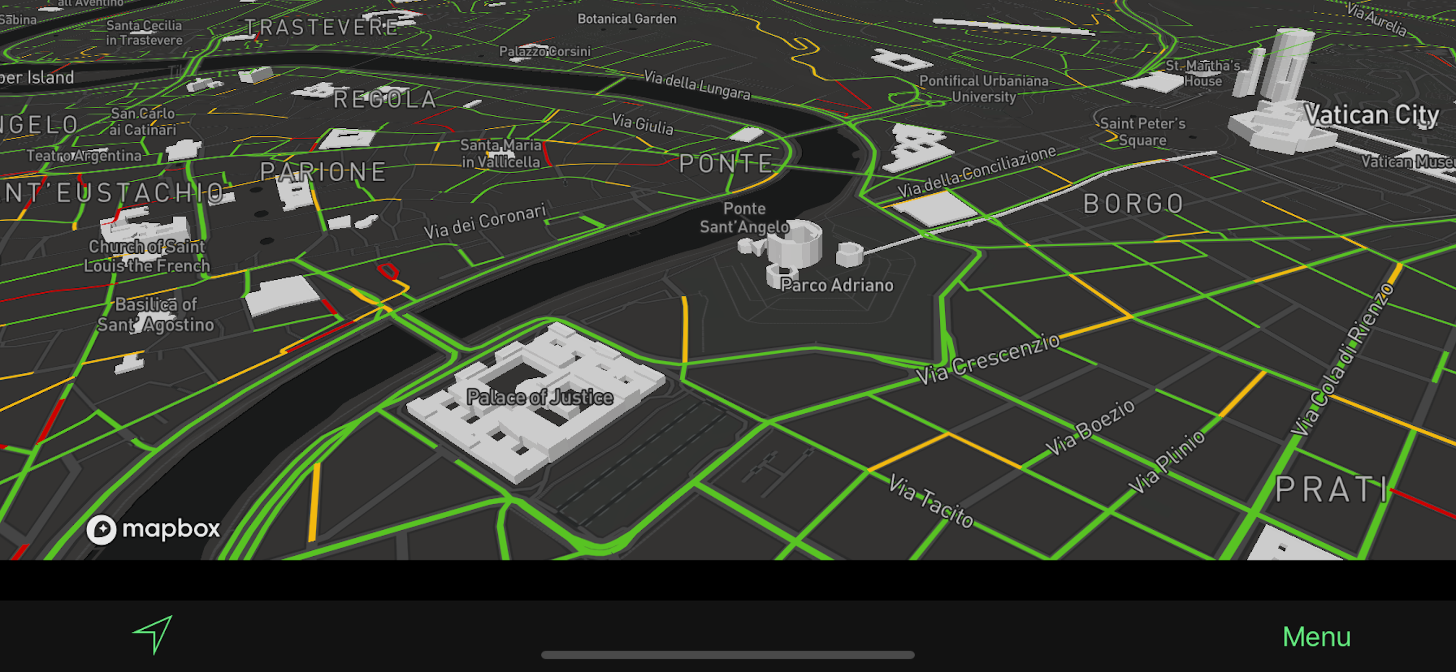Open the Menu button

[x=1316, y=637]
